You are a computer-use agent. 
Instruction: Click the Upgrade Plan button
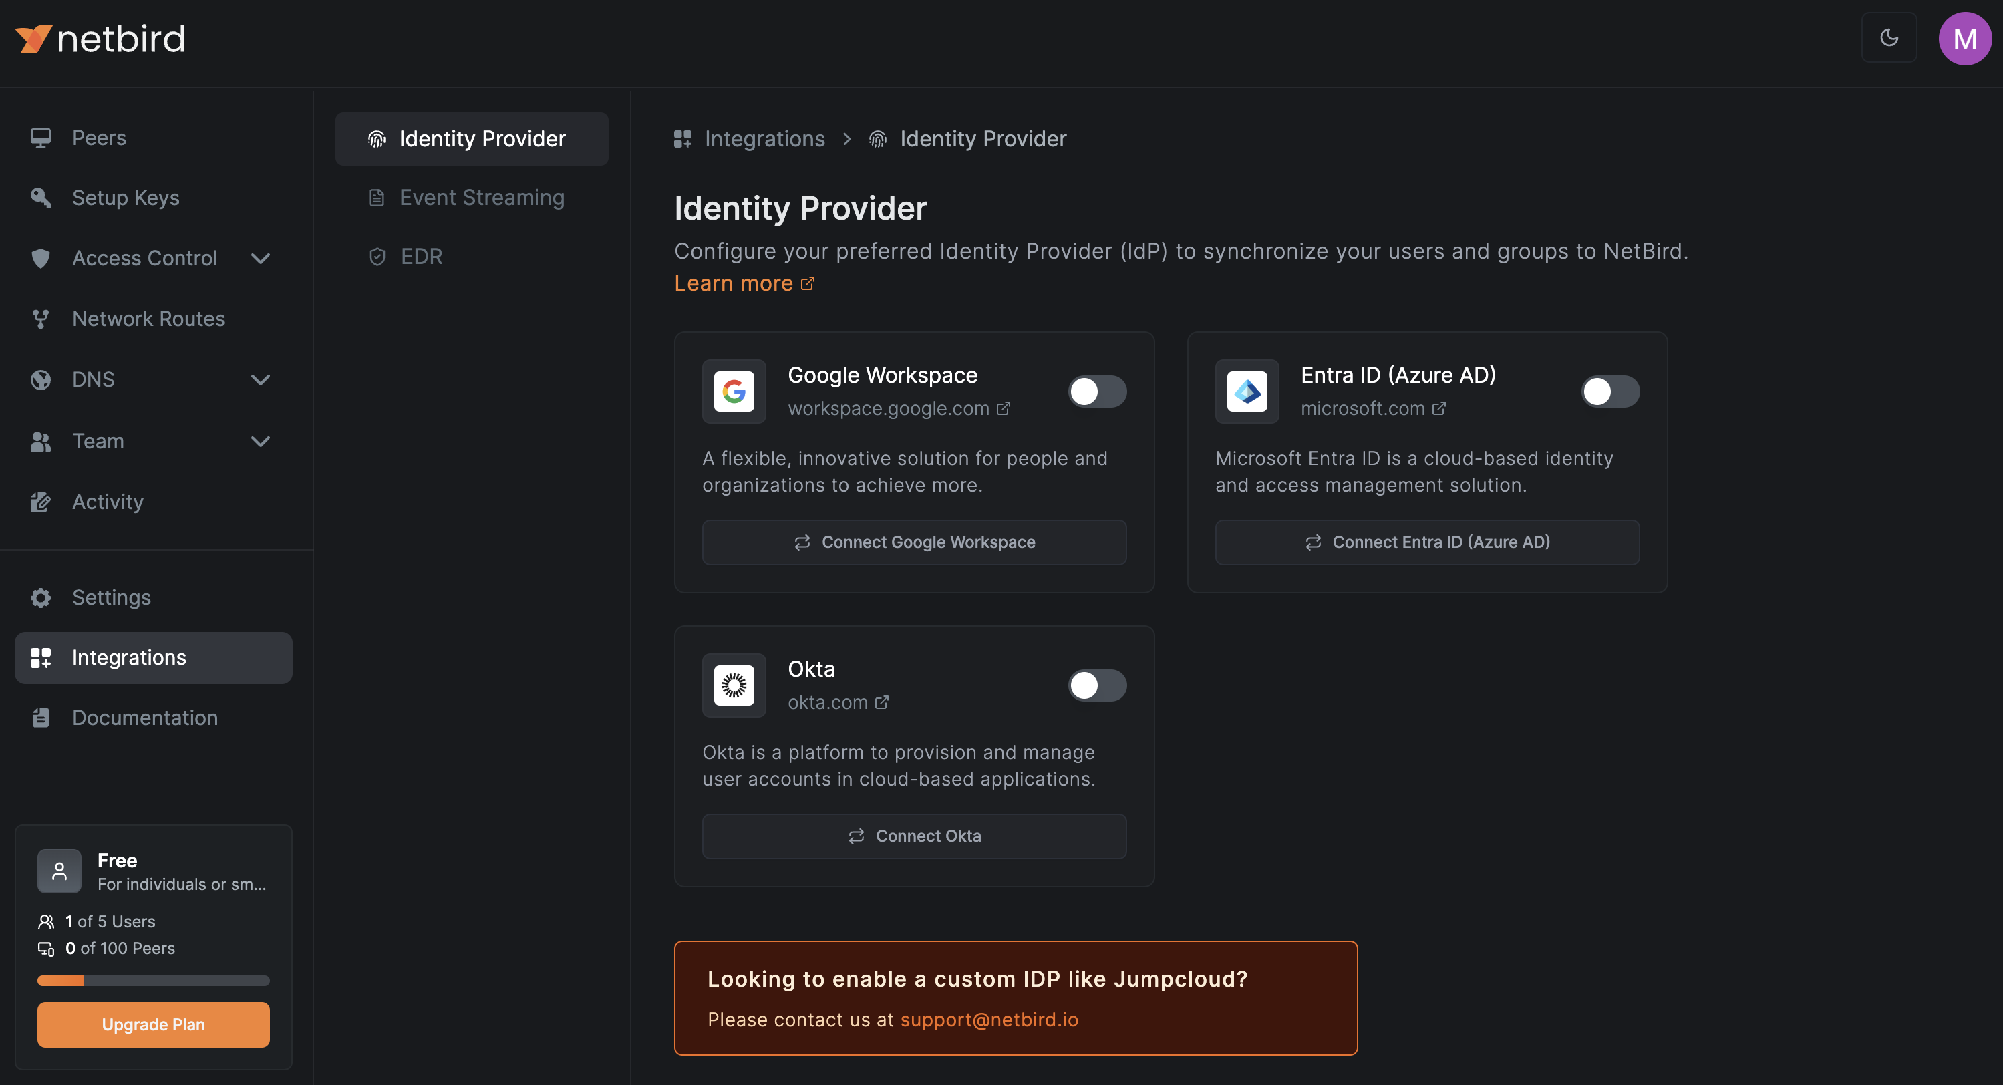153,1024
